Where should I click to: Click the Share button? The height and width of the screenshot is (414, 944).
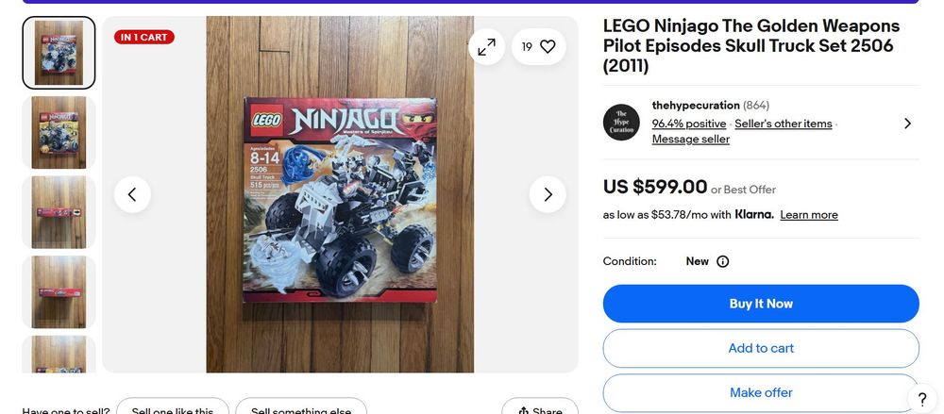coord(540,410)
